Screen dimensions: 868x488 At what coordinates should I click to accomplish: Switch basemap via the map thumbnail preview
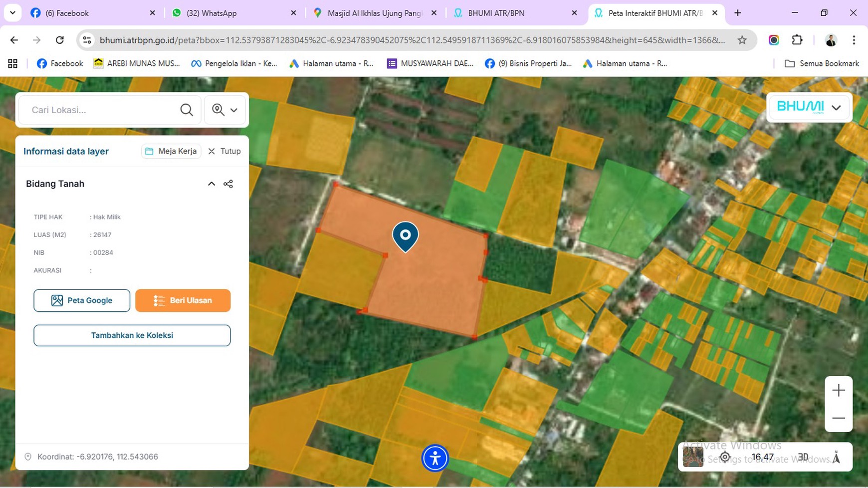(x=692, y=456)
